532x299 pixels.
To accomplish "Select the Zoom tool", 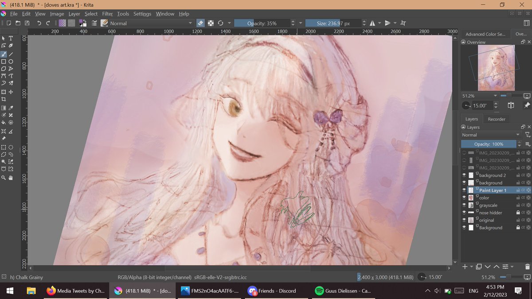I will coord(4,178).
